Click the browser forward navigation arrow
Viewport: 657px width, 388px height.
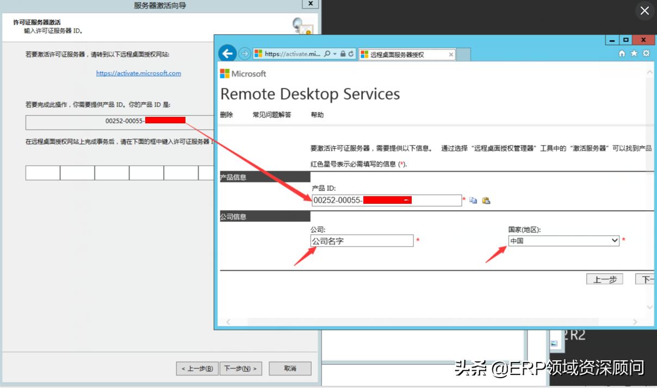point(244,53)
